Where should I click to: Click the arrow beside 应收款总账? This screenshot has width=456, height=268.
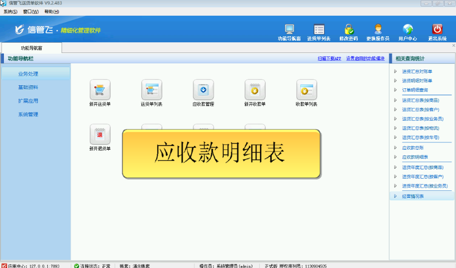coord(396,148)
